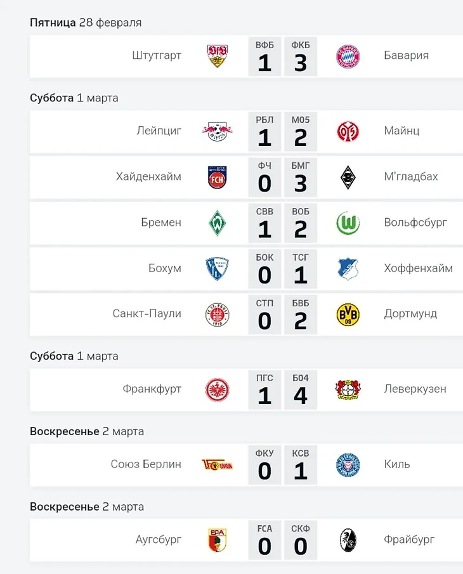Viewport: 463px width, 574px height.
Task: Click the Хоффенхайм team name
Action: point(418,268)
